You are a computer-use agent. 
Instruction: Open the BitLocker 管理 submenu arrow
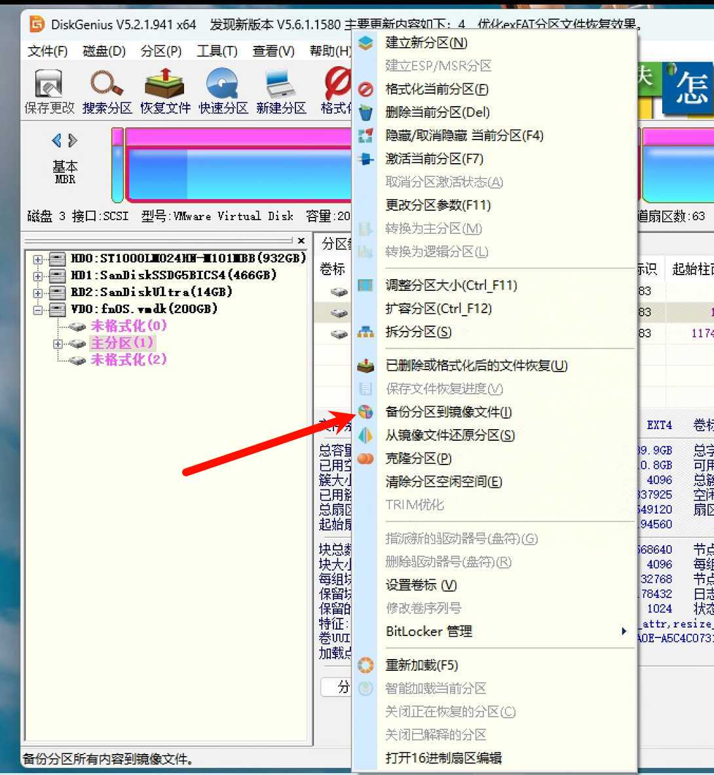624,631
